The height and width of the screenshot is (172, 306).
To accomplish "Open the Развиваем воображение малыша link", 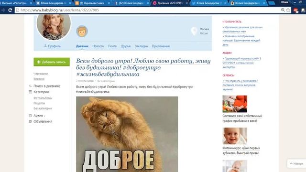I will pos(241,40).
